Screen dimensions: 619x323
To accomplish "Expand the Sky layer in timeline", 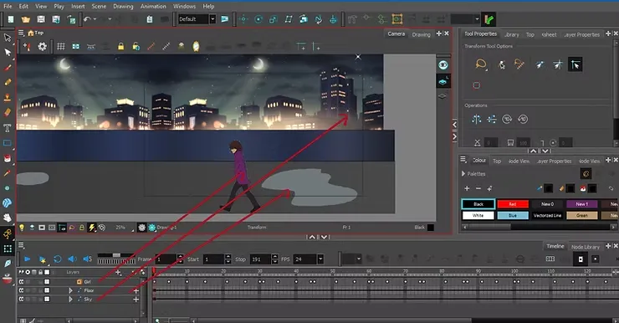I will tap(70, 299).
